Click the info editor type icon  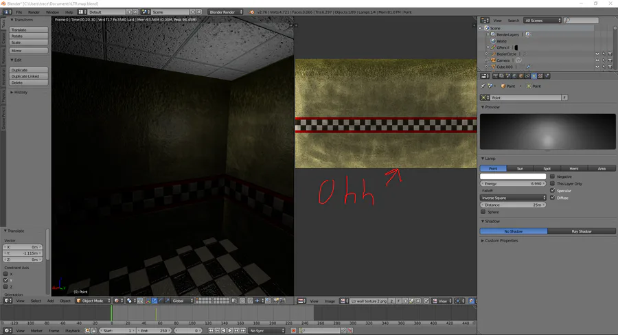[x=8, y=12]
